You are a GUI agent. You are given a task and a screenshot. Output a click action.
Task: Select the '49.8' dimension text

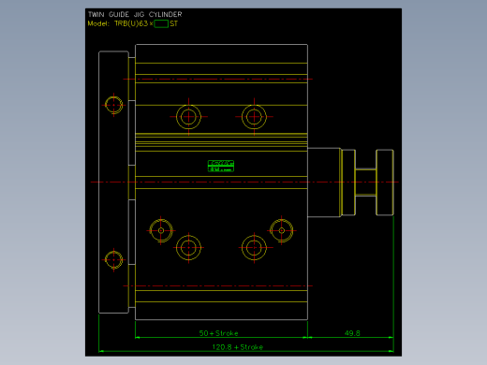coord(352,333)
